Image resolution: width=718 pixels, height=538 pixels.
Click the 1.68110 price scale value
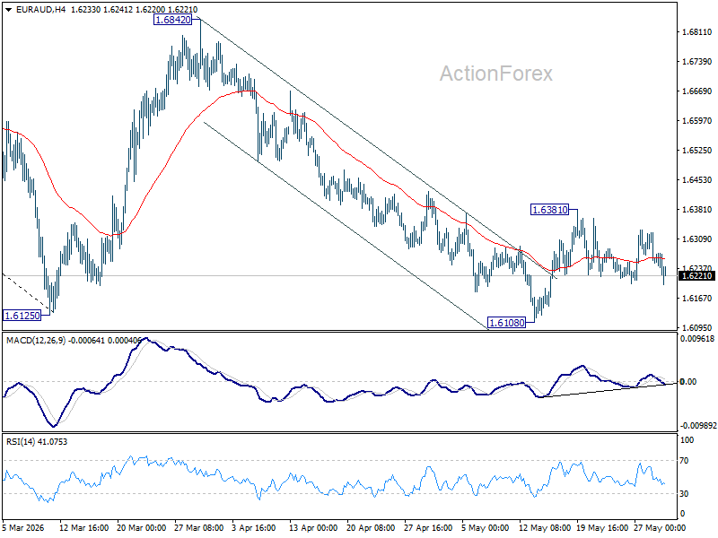(697, 32)
